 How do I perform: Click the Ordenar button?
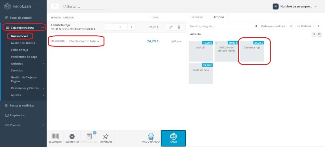(304, 26)
